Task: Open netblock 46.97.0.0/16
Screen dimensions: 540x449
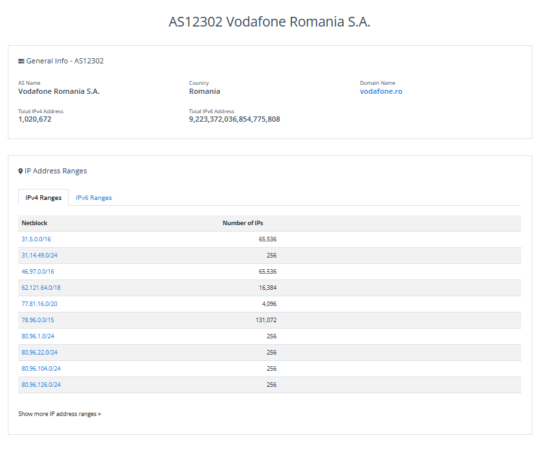Action: [x=38, y=272]
